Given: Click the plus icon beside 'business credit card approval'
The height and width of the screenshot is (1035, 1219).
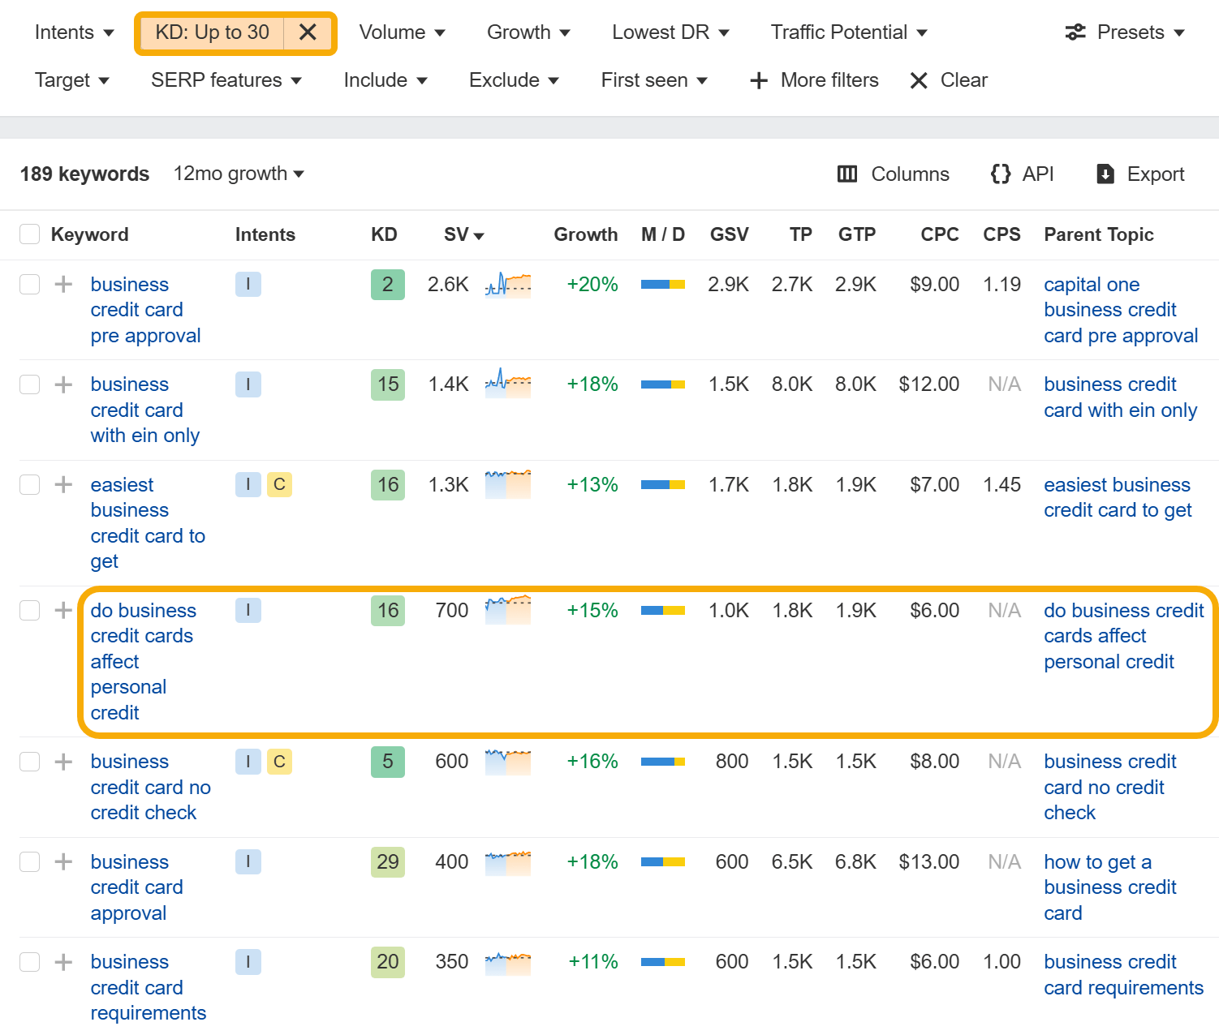Looking at the screenshot, I should click(x=63, y=861).
